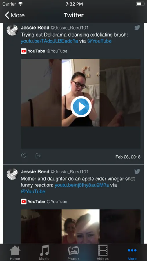Tap the @YouTube mention in the first tweet
This screenshot has height=261, width=147.
pos(99,41)
